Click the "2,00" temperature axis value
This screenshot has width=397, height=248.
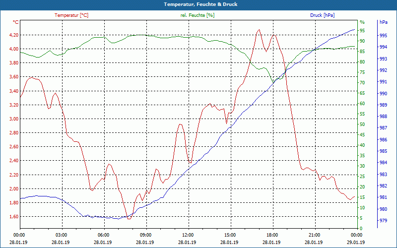(14, 188)
